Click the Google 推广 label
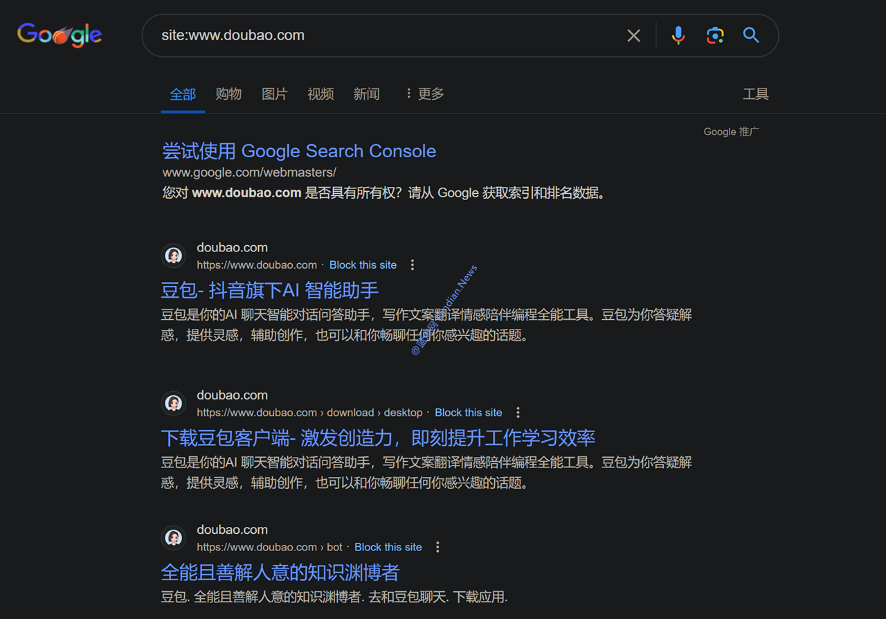 click(731, 132)
